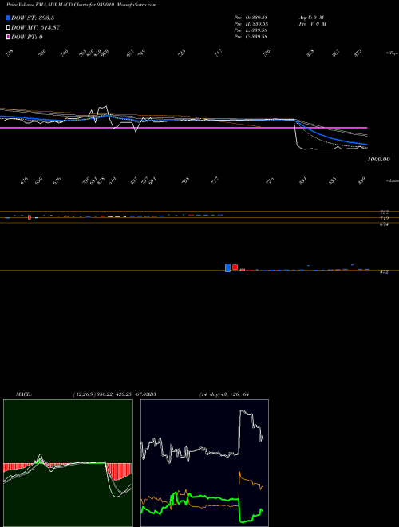Select the 'DOW ST: 393.5' label
Screen dimensions: 399x527
[33, 18]
